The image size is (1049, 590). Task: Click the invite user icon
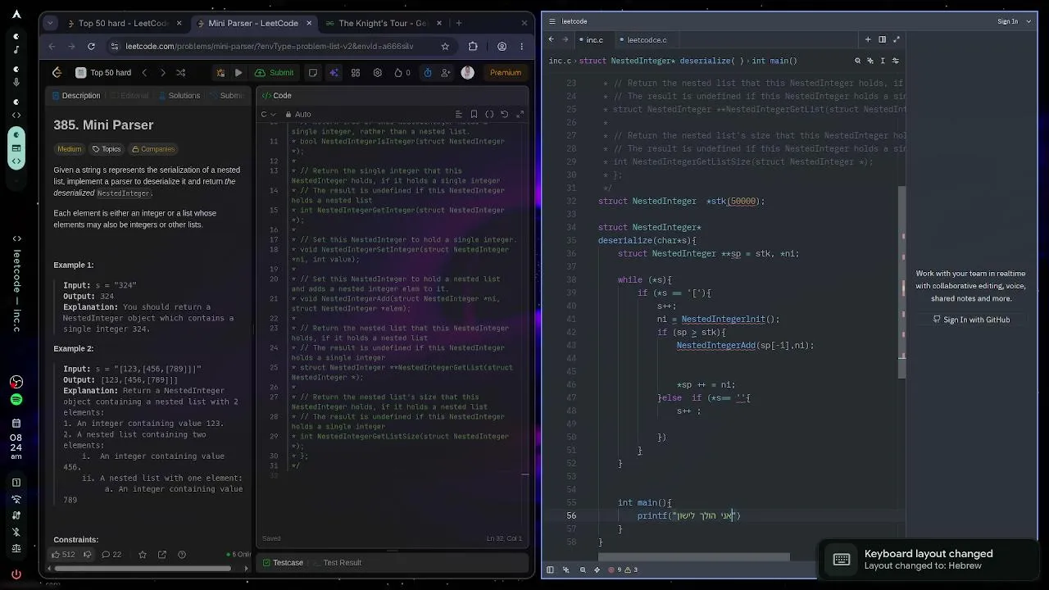tap(447, 72)
